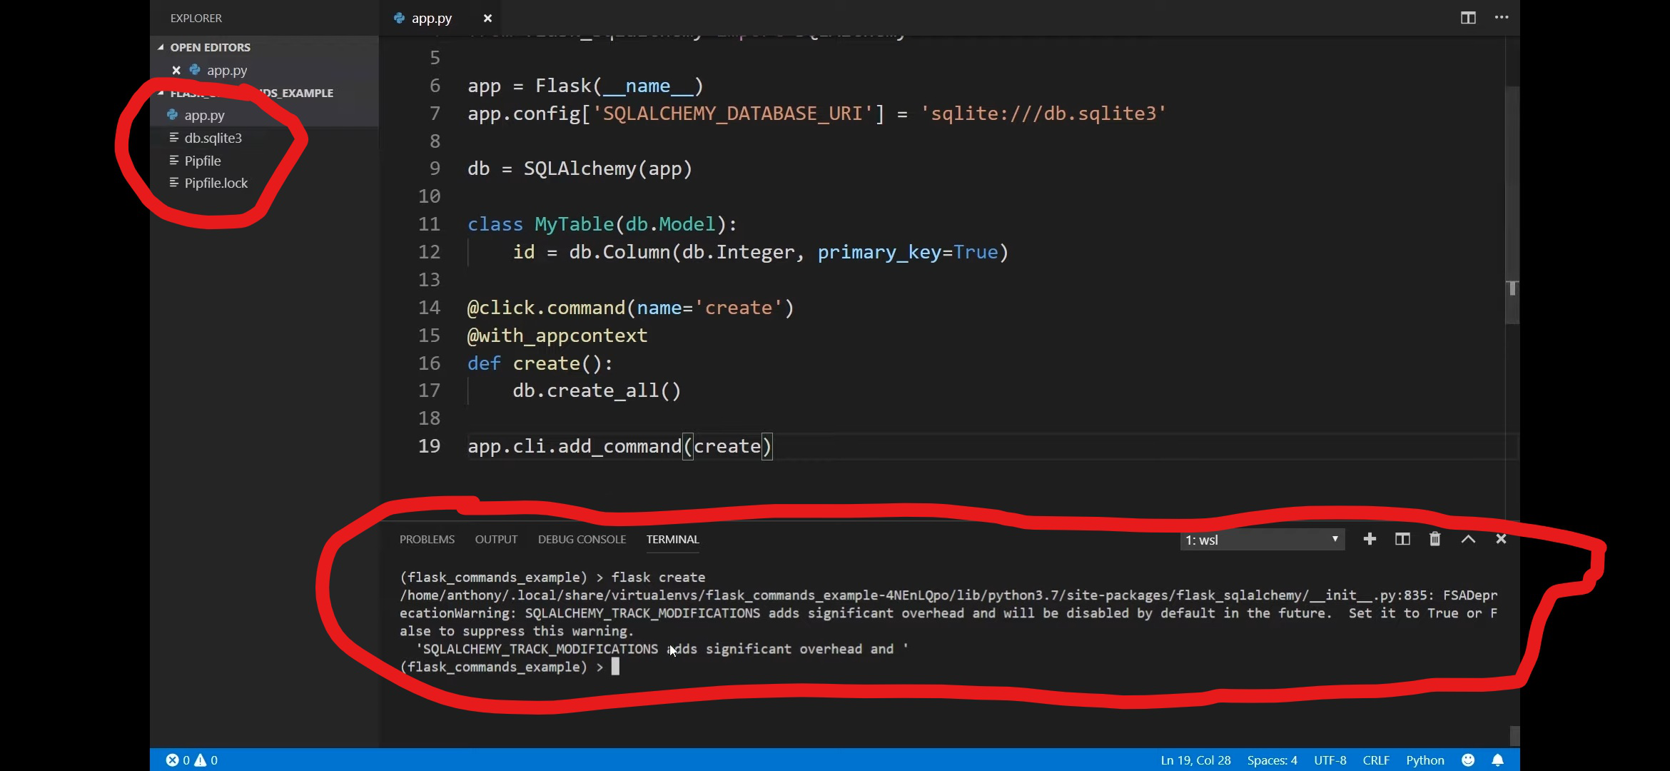Open the editor more actions menu
This screenshot has width=1670, height=771.
coord(1502,18)
